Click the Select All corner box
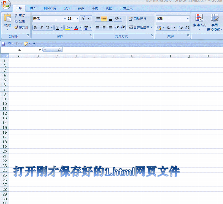Image resolution: width=223 pixels, height=204 pixels. point(5,56)
